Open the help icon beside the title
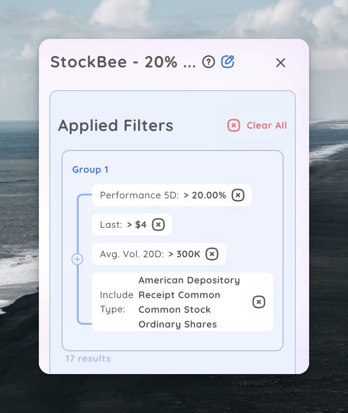348x413 pixels. click(209, 62)
